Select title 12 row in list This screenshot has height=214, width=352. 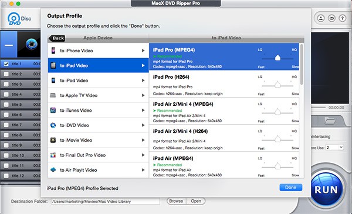coord(21,176)
